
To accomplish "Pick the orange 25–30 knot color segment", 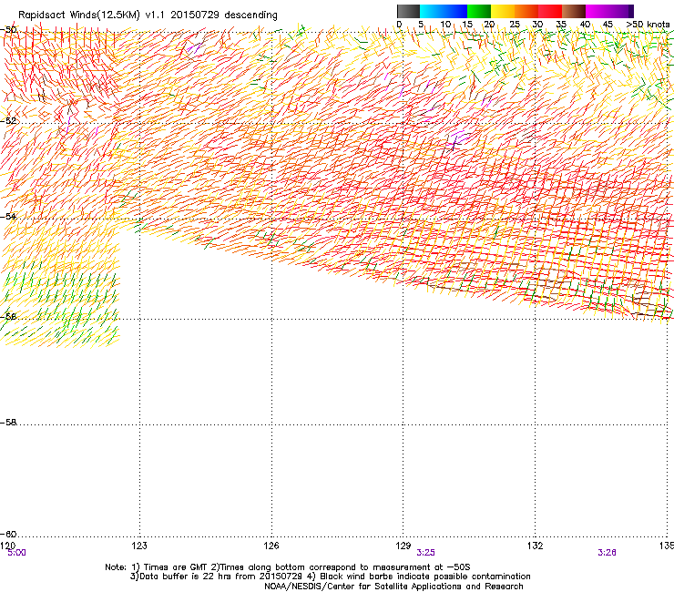I will coord(526,11).
